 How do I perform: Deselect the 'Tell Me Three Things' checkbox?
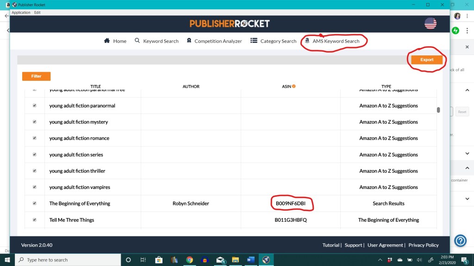[34, 220]
